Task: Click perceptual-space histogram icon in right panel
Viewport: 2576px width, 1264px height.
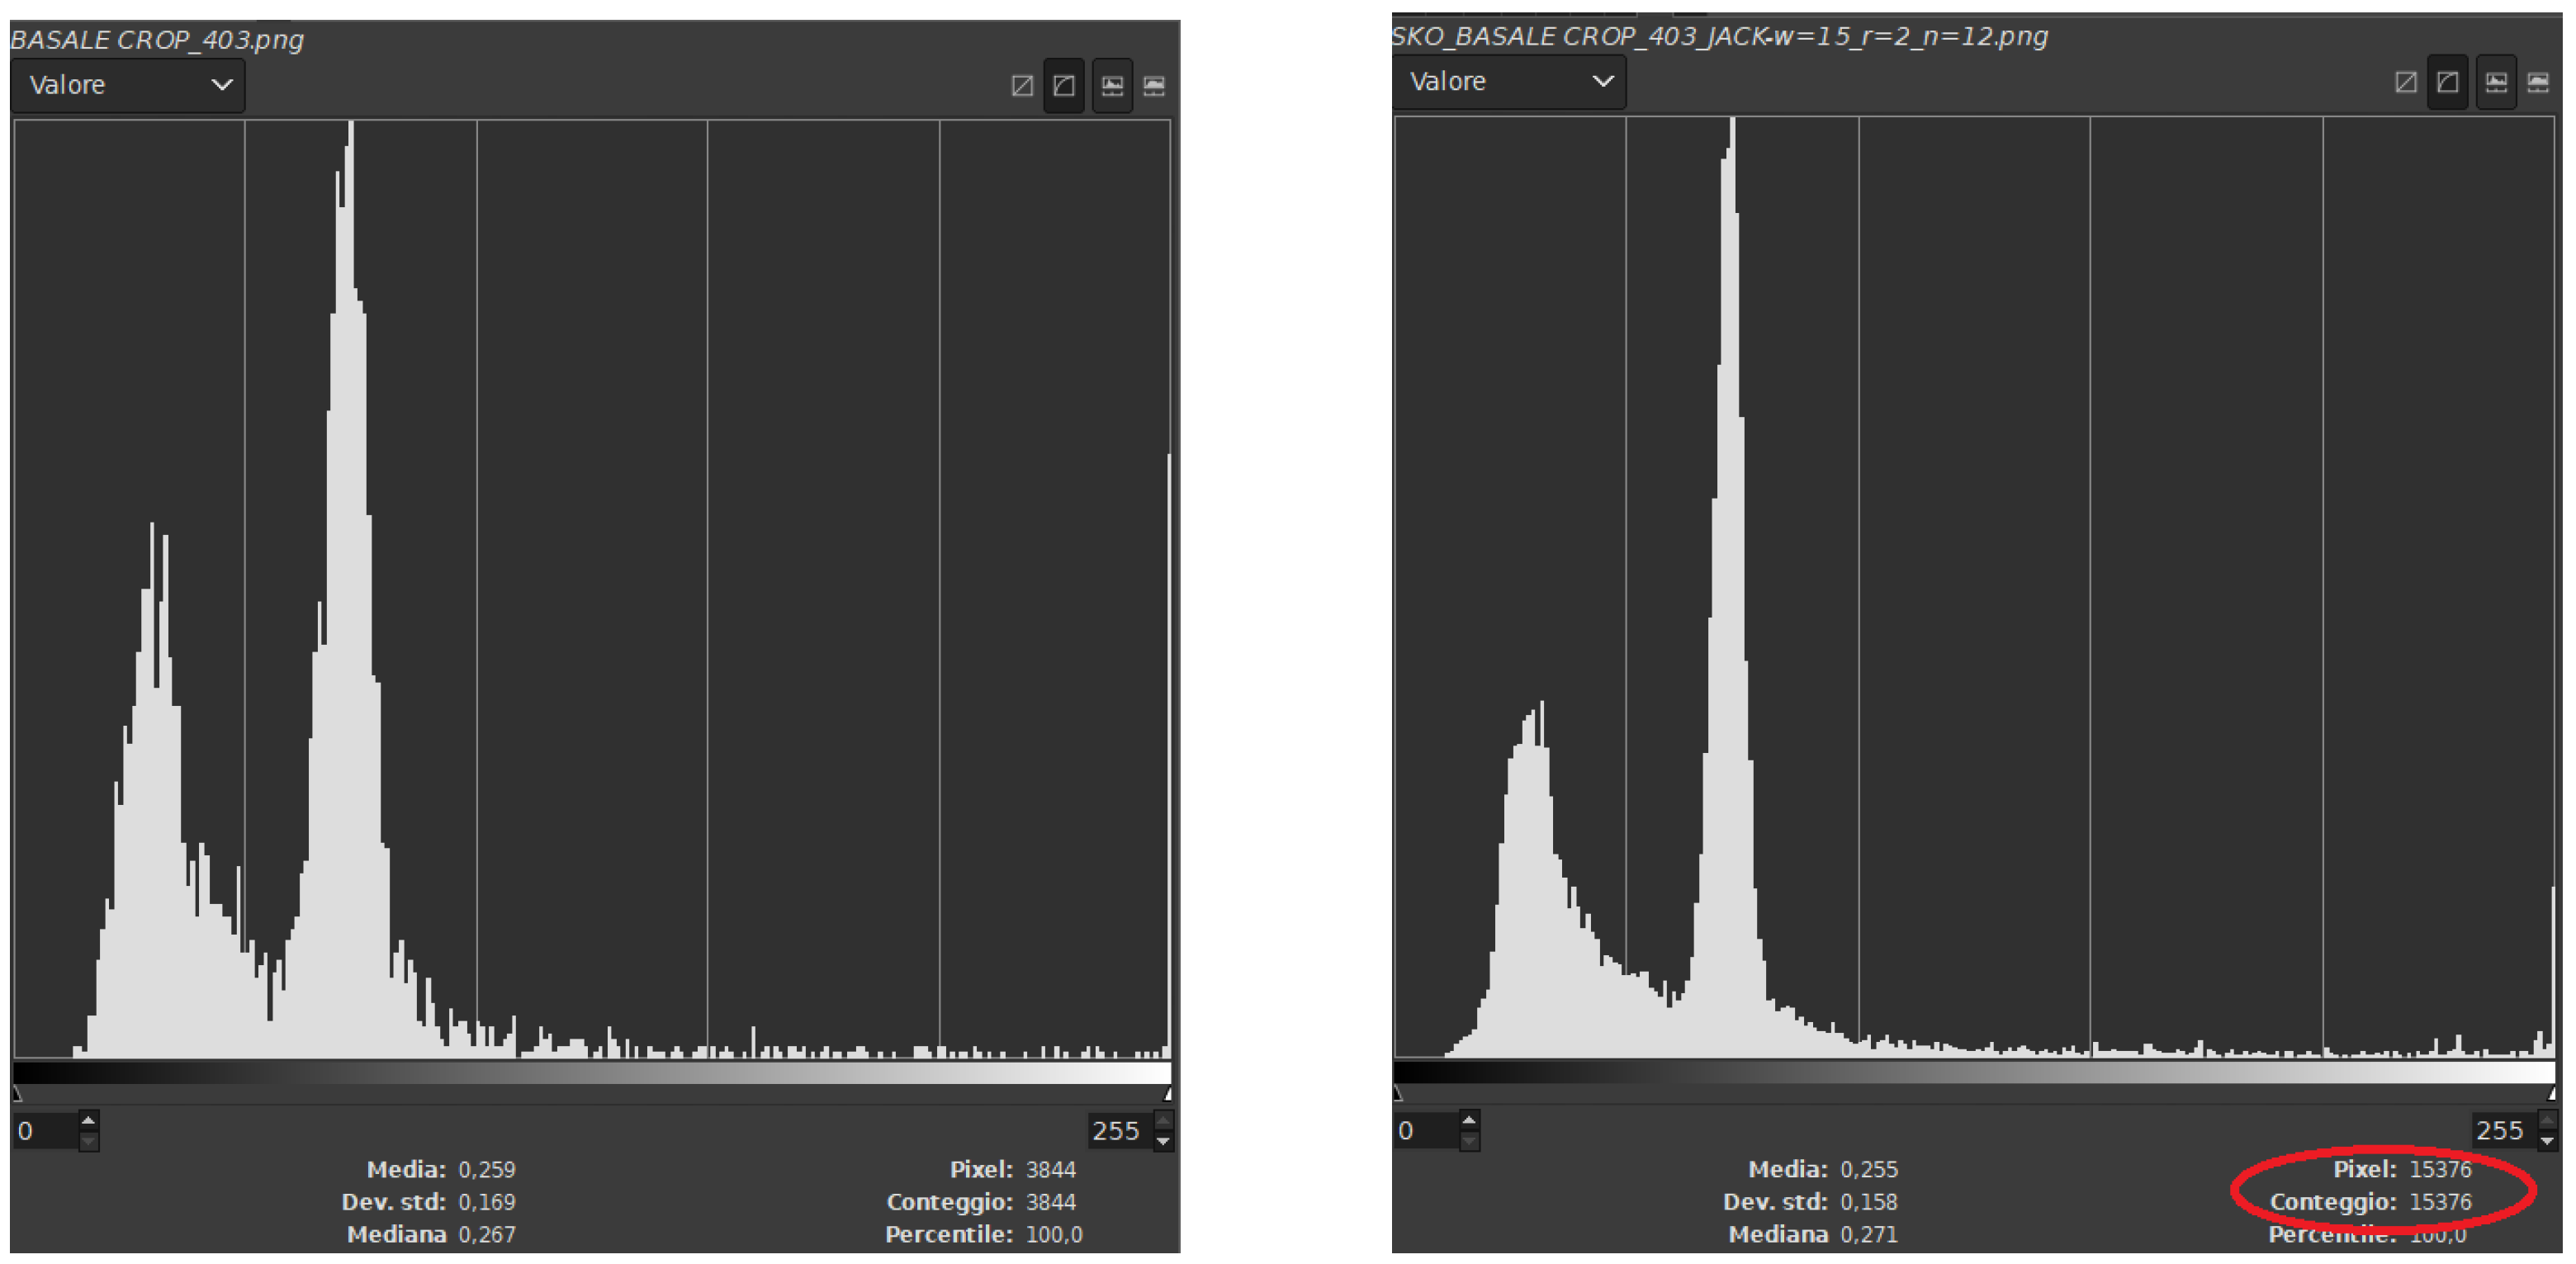Action: (x=2538, y=82)
